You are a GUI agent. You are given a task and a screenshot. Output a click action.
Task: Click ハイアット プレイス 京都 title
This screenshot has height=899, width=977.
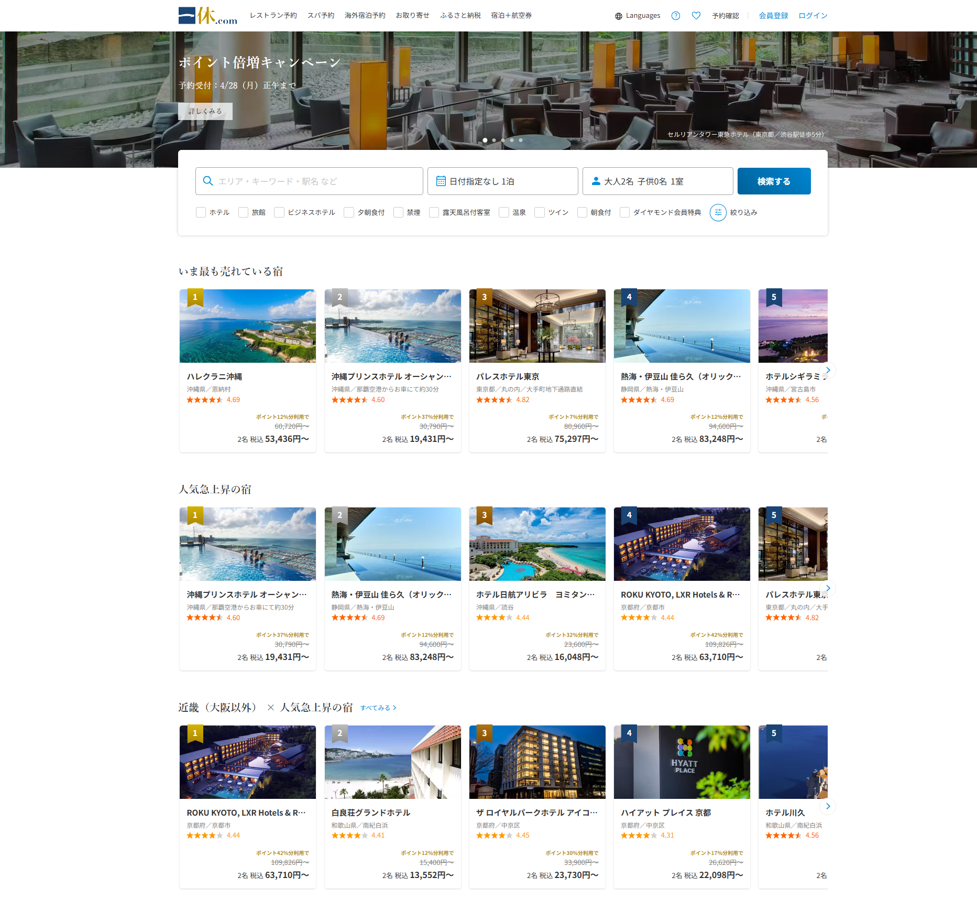point(666,813)
